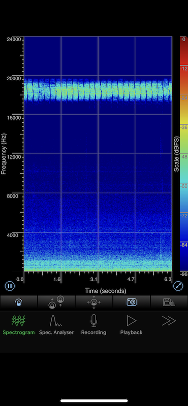188x406 pixels.
Task: Select the two-finger pinch zoom tool
Action: click(x=56, y=302)
